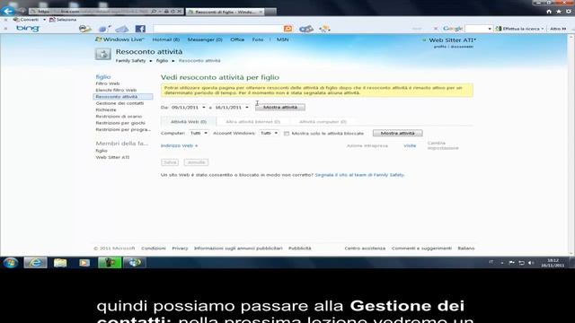Open Gestione dei contatti in sidebar
The height and width of the screenshot is (323, 575).
(x=119, y=103)
